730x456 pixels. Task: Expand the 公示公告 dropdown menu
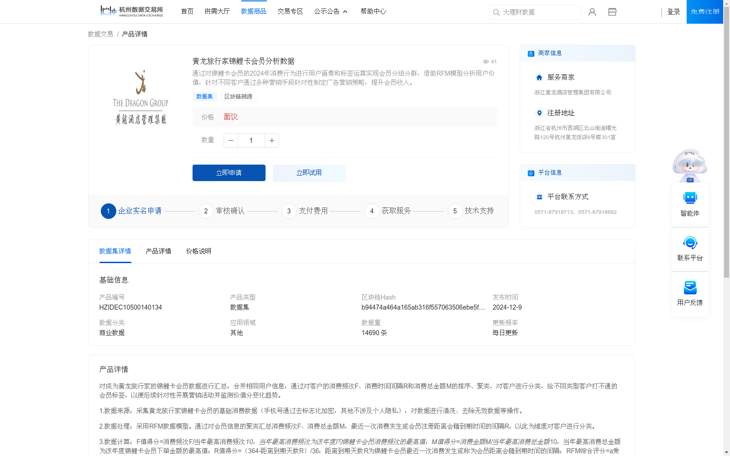pyautogui.click(x=331, y=11)
